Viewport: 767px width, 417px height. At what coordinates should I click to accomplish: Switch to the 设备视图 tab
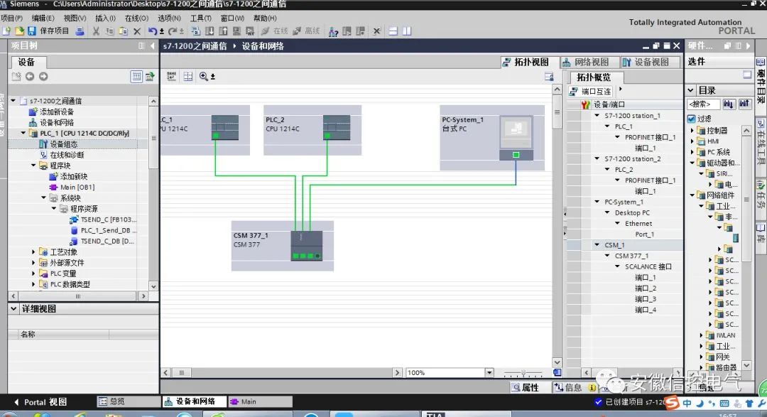point(646,62)
